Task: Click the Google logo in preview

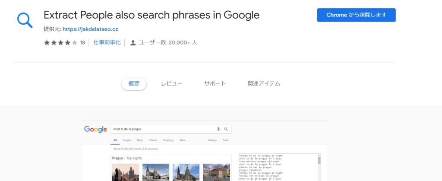Action: click(95, 130)
